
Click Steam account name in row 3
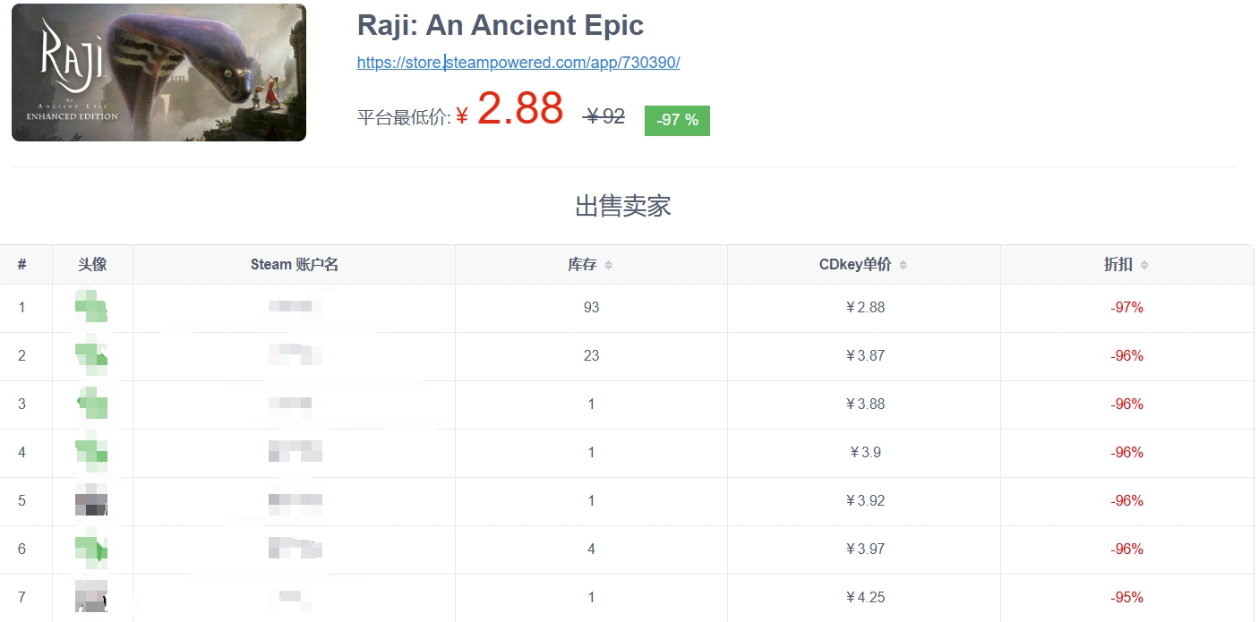290,404
